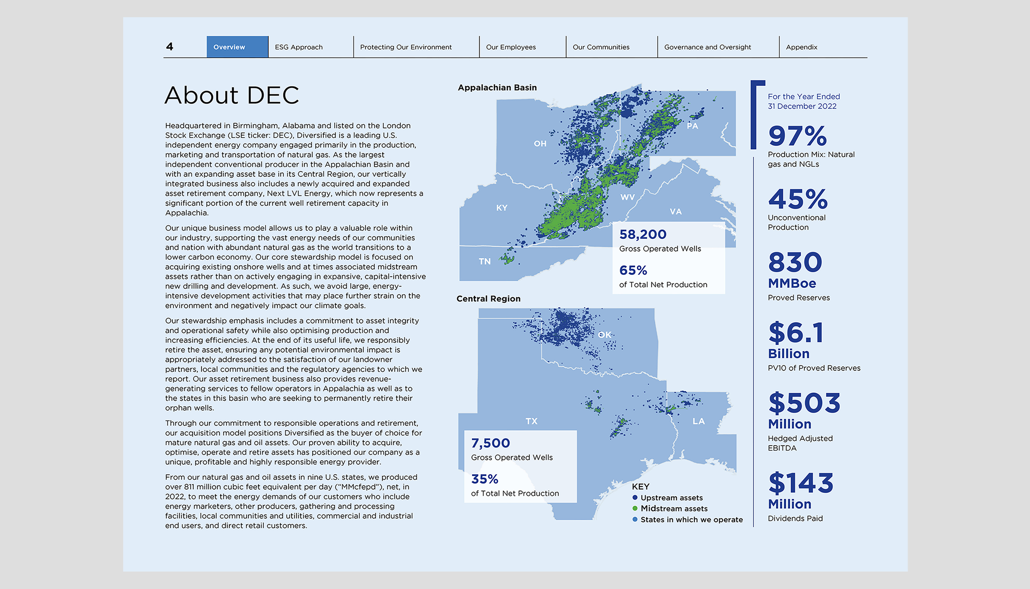Click the KY state label on map
Image resolution: width=1030 pixels, height=589 pixels.
502,208
